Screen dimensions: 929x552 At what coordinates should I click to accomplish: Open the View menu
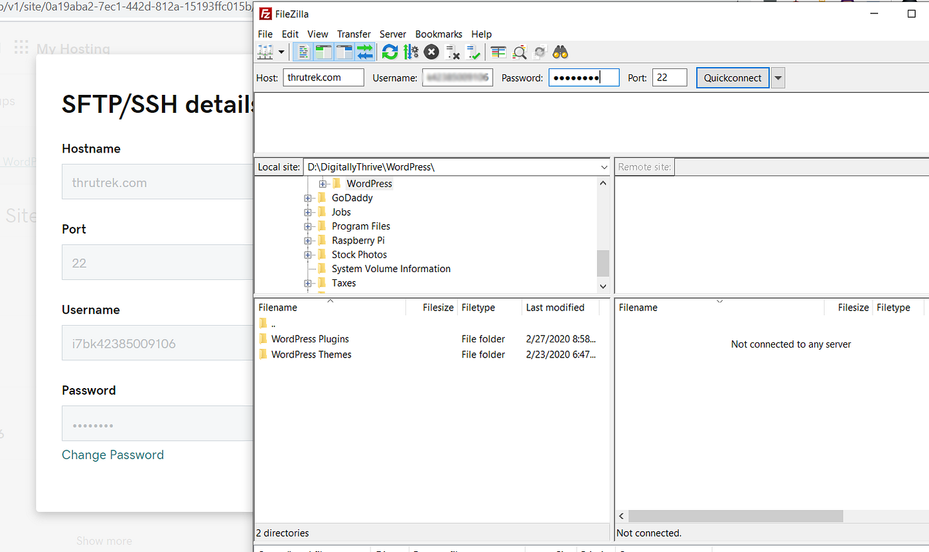coord(318,34)
